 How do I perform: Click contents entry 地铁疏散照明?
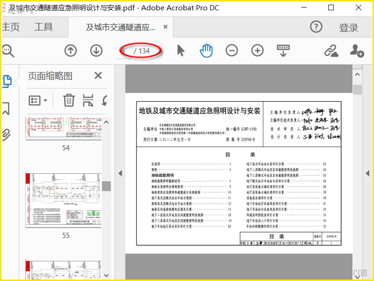click(162, 175)
